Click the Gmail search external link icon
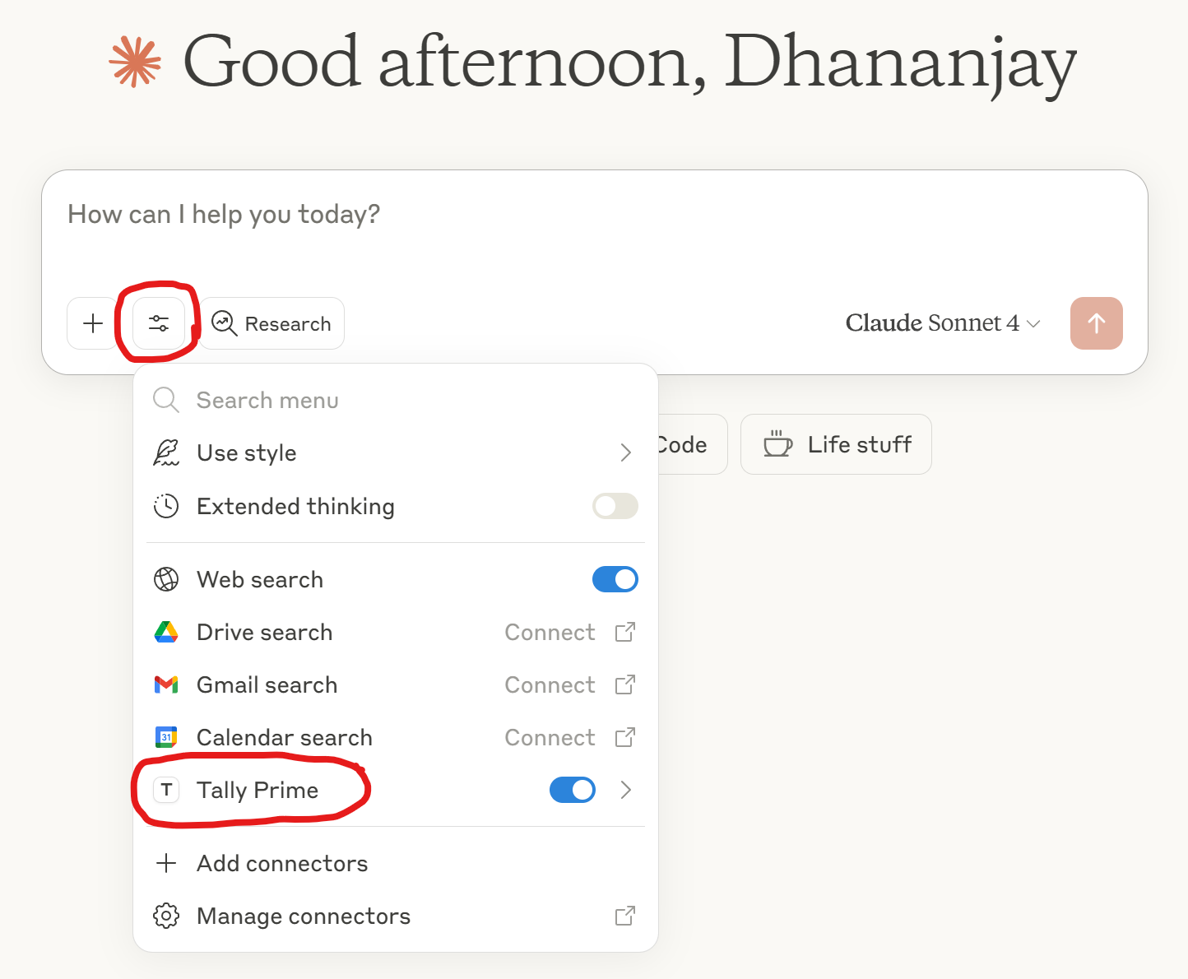 pos(625,684)
